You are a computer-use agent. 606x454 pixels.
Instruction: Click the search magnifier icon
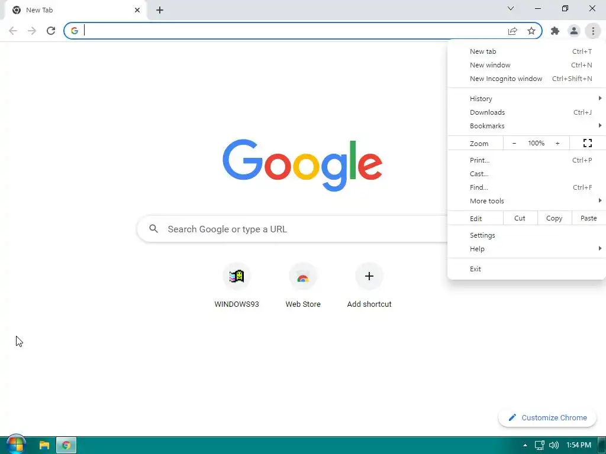point(153,229)
